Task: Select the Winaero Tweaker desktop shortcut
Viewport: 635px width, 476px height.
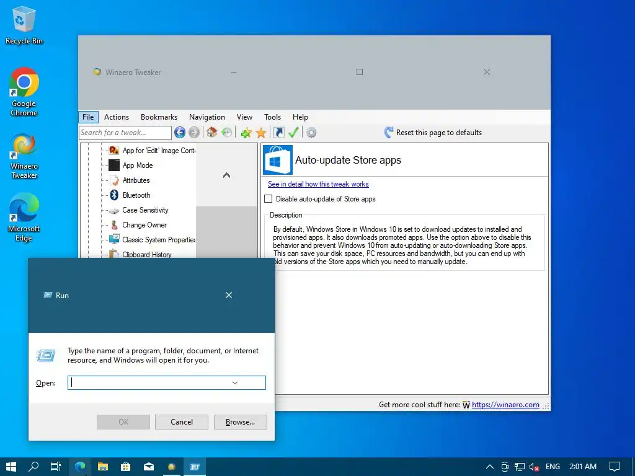Action: 24,157
